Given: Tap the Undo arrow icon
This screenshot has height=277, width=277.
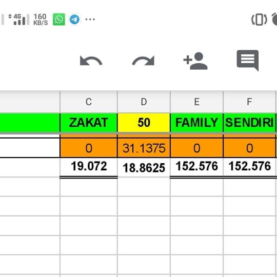Looking at the screenshot, I should 91,61.
